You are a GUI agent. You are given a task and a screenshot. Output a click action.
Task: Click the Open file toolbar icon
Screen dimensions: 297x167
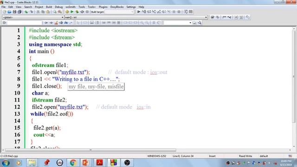click(x=9, y=12)
